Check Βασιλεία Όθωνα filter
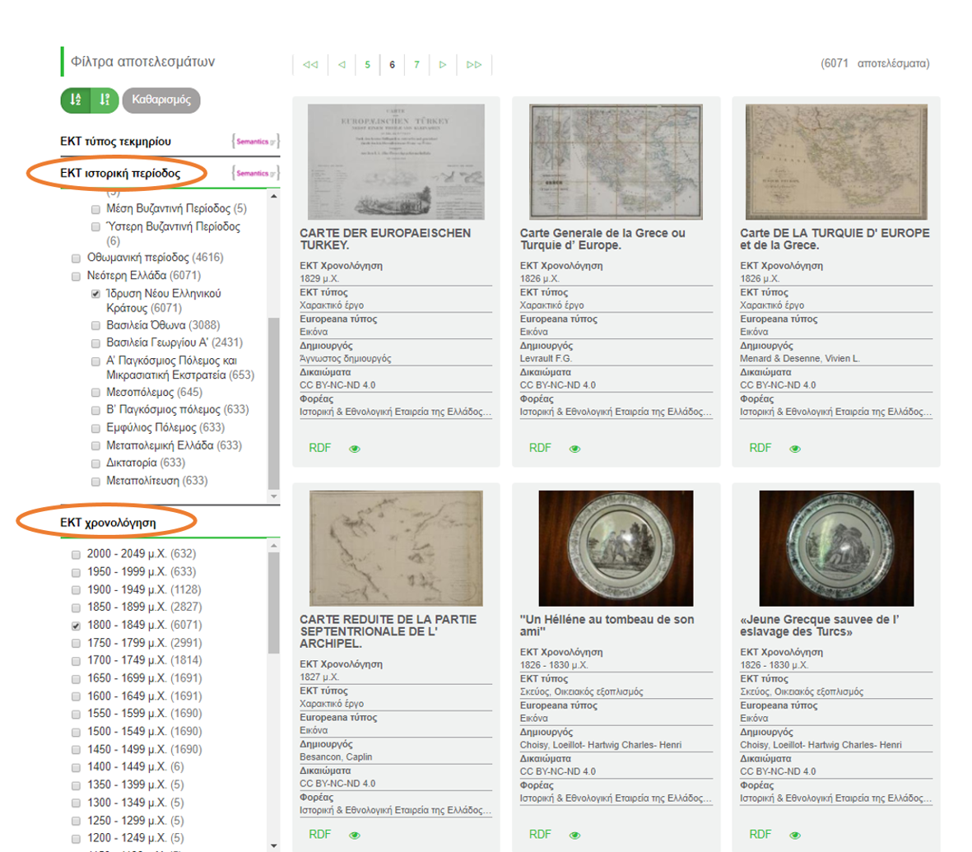972x852 pixels. [95, 325]
